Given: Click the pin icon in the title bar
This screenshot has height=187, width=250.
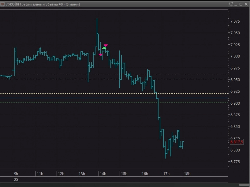Looking at the screenshot, I should click(x=230, y=4).
